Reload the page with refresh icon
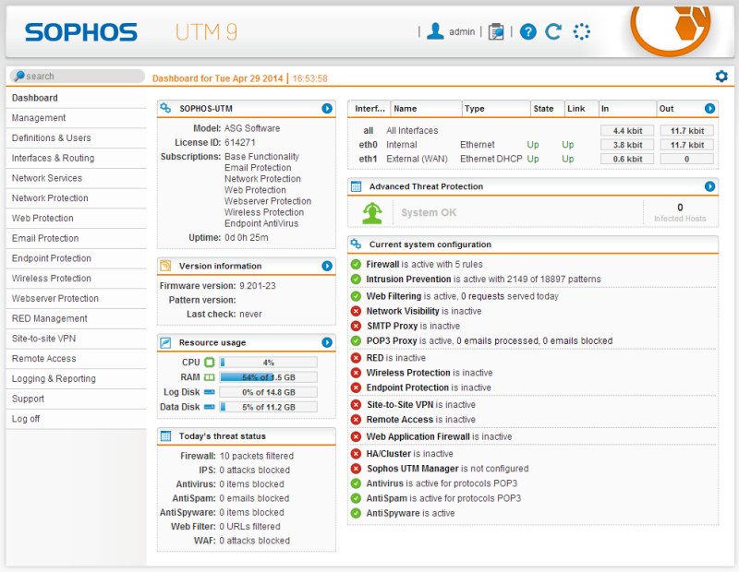739x572 pixels. pyautogui.click(x=553, y=31)
